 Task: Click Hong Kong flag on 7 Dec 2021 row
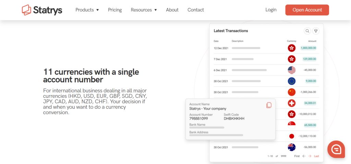click(291, 59)
